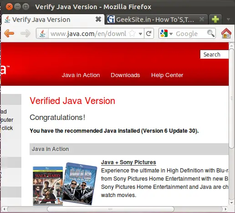
Task: Click the gray Java in Action section header
Action: (129, 149)
